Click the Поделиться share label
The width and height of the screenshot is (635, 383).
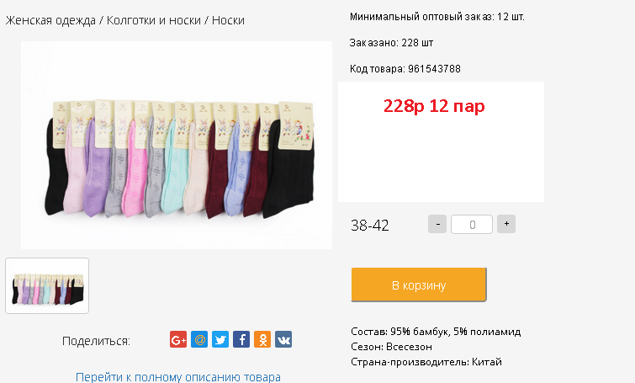point(96,341)
